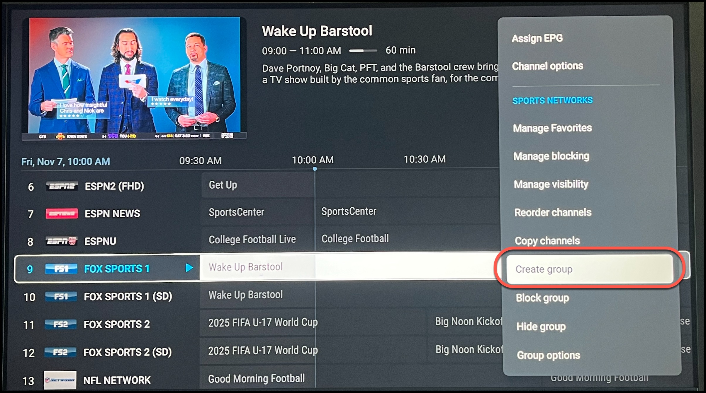Click the FS1 logo on channel 9
706x393 pixels.
[x=61, y=269]
